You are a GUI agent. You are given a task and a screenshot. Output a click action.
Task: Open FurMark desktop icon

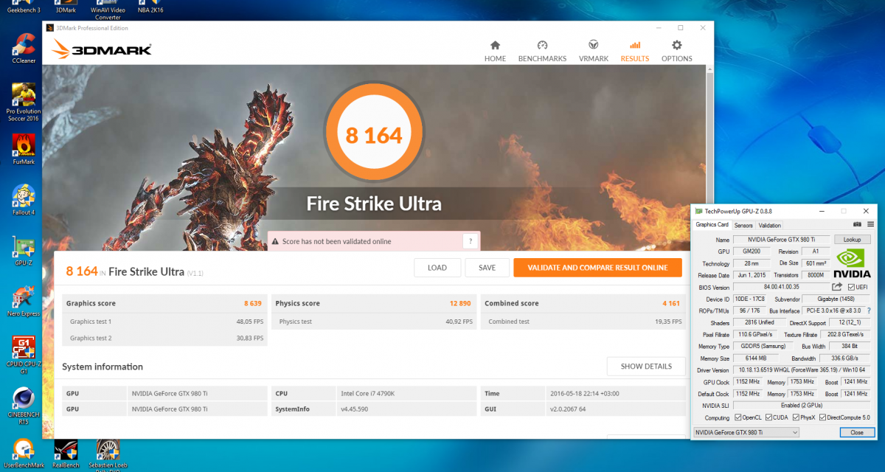pyautogui.click(x=24, y=149)
